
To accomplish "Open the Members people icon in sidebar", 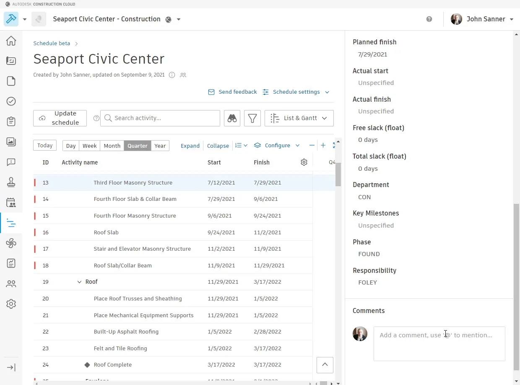I will [x=11, y=284].
